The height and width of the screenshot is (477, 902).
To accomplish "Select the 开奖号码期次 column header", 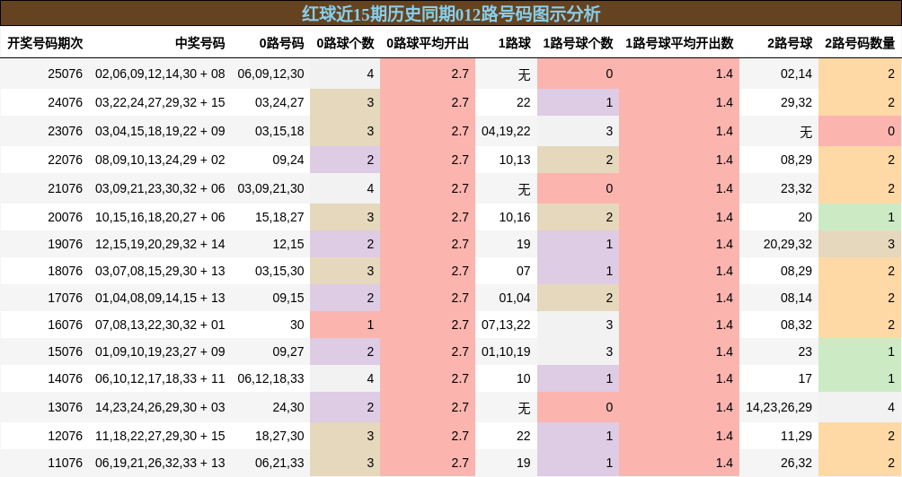I will (45, 43).
